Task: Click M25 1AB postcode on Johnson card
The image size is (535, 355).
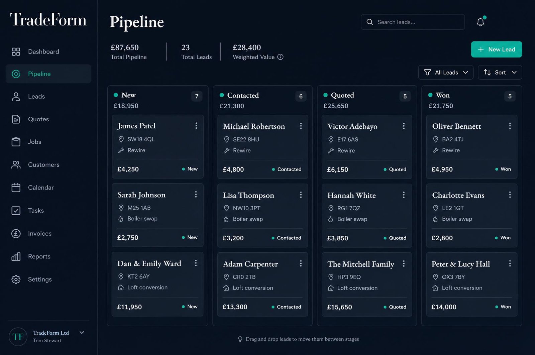Action: [139, 208]
